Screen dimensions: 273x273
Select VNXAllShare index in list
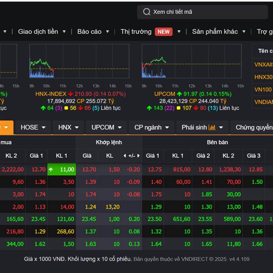point(263,64)
